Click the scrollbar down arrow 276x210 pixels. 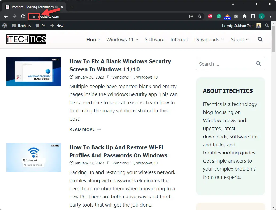[x=274, y=208]
